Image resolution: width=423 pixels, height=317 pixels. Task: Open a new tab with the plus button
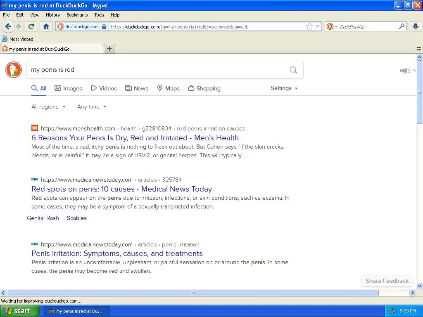click(x=109, y=49)
